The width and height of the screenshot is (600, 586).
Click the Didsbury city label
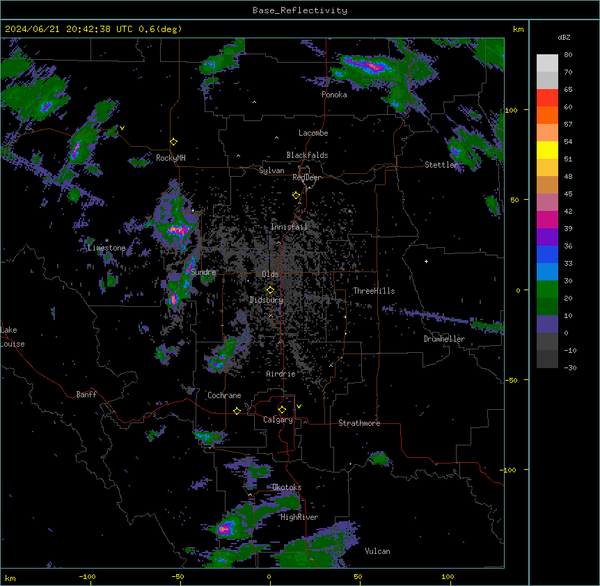pos(267,300)
